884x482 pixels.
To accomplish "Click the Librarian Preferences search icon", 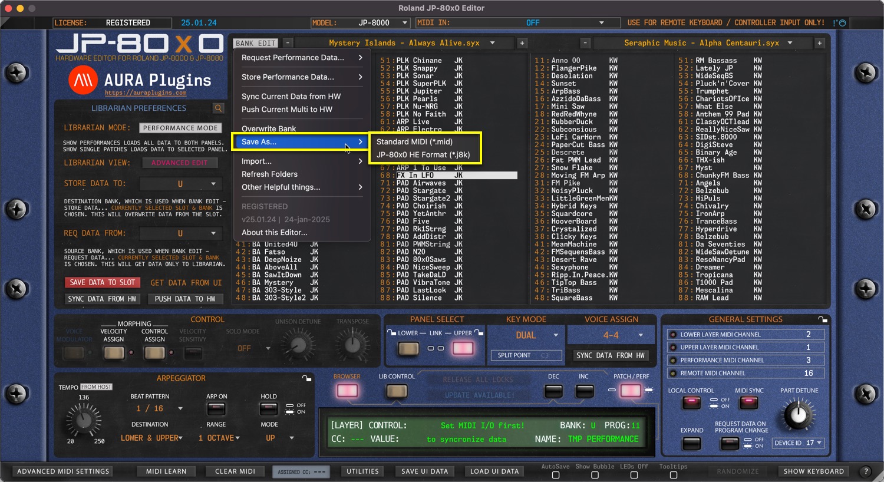I will click(x=219, y=108).
